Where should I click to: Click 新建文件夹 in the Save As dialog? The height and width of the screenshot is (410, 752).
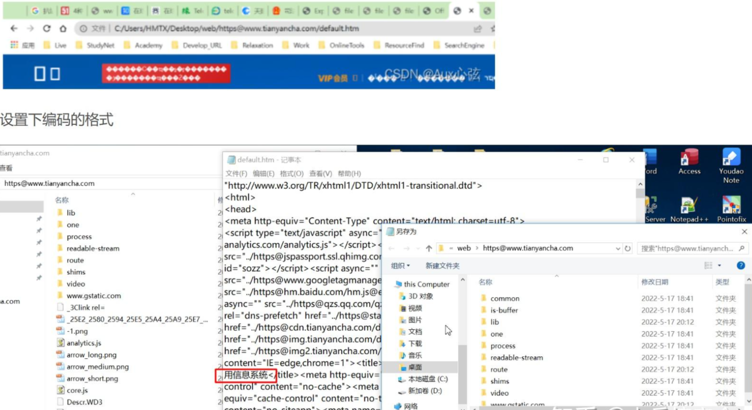tap(442, 266)
